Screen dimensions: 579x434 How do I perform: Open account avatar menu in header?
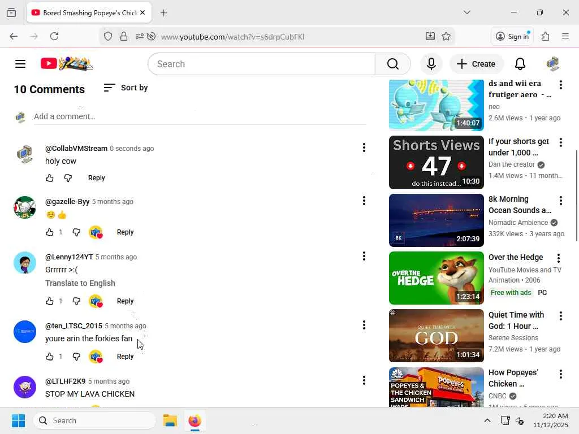552,64
